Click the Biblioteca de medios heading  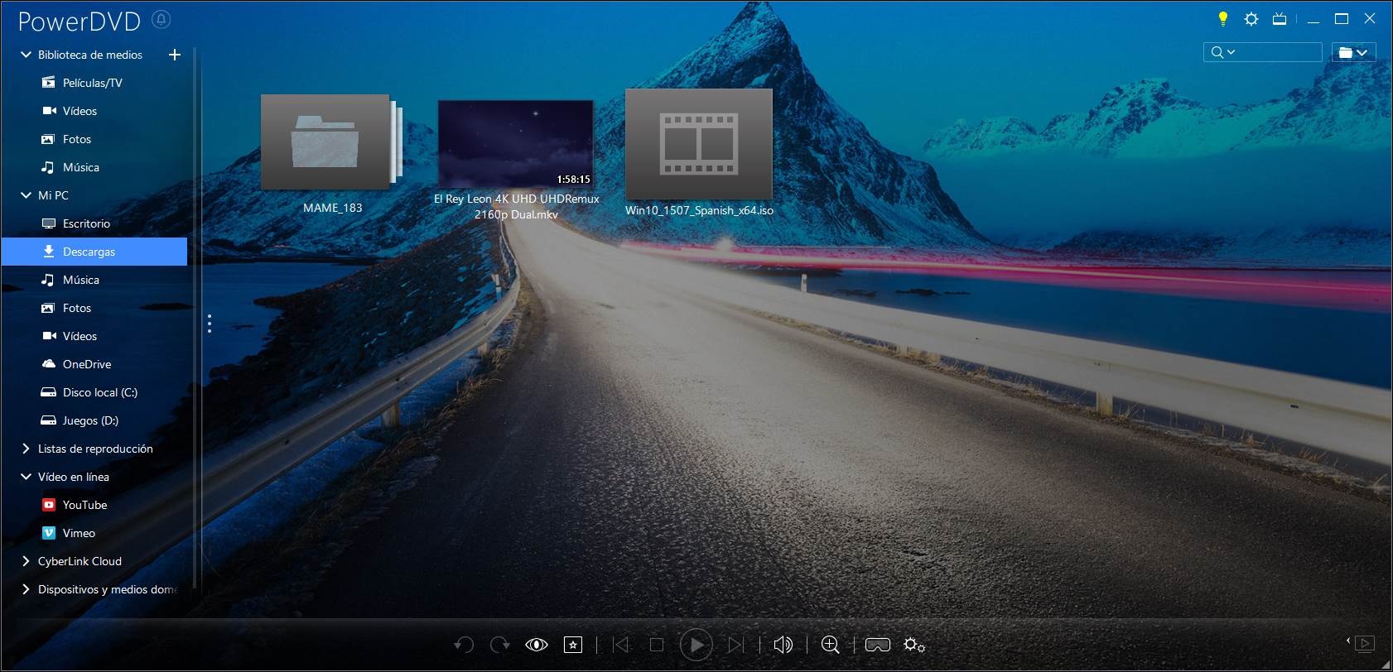[90, 55]
